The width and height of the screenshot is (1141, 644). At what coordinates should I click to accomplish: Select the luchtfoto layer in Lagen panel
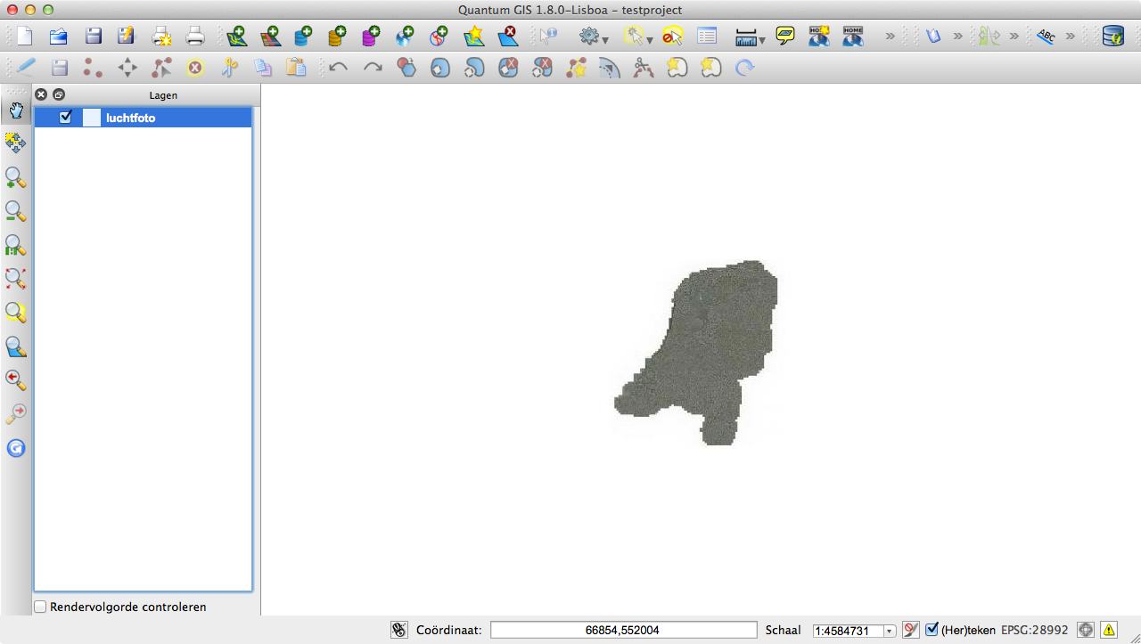tap(130, 118)
